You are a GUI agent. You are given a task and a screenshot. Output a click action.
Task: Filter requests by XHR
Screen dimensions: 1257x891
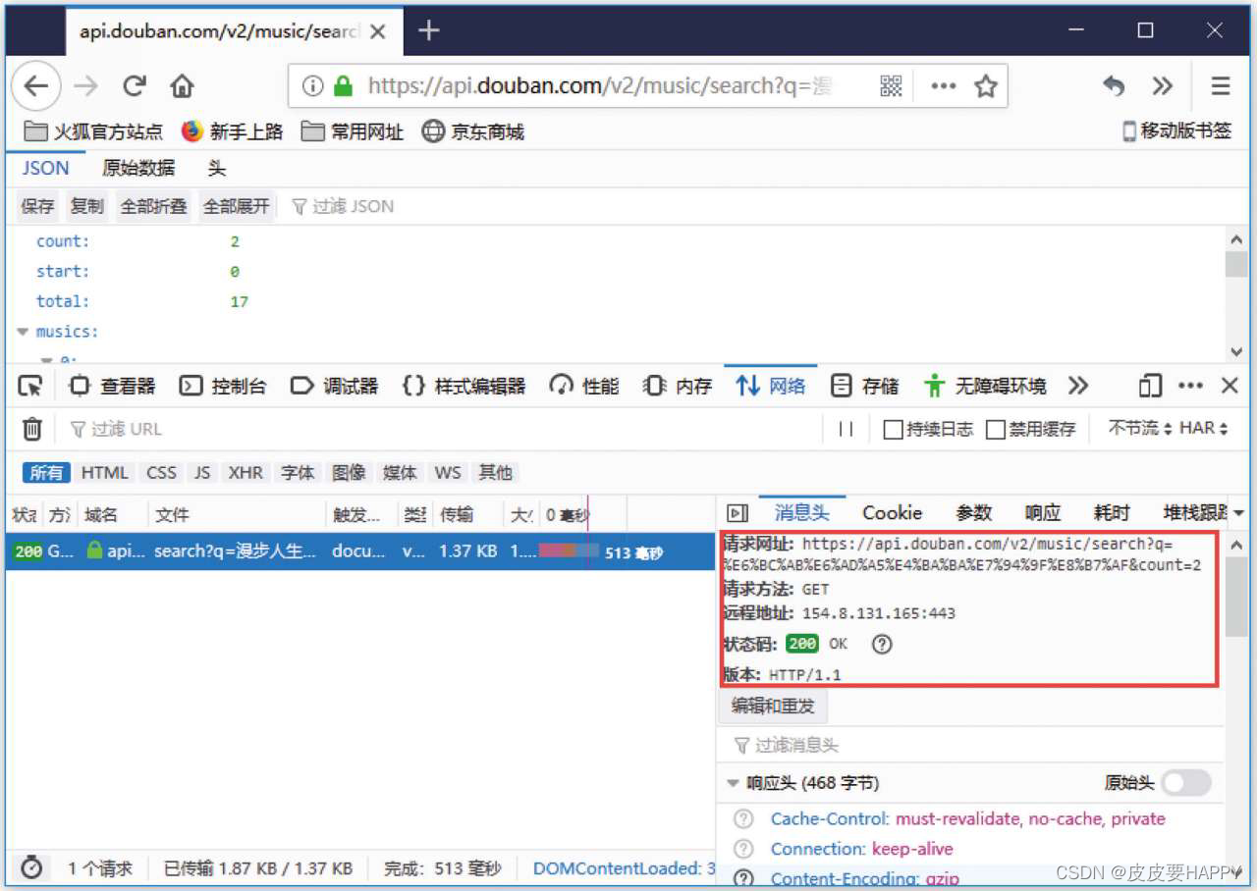coord(246,472)
